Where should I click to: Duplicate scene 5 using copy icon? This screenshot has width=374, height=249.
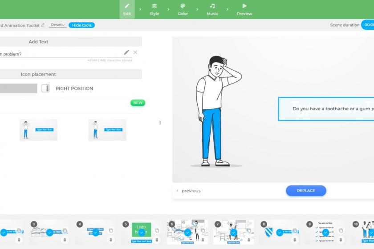pos(157,230)
